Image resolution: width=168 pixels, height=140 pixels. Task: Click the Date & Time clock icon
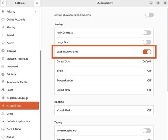[x=3, y=129]
